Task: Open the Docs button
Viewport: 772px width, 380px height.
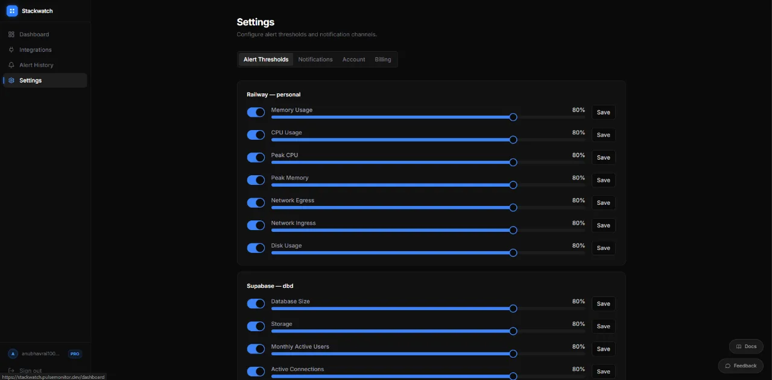Action: click(x=746, y=346)
